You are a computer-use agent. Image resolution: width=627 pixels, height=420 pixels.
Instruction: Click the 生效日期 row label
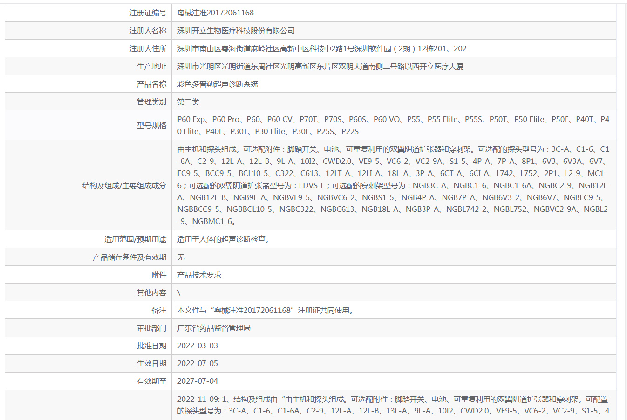pos(151,363)
